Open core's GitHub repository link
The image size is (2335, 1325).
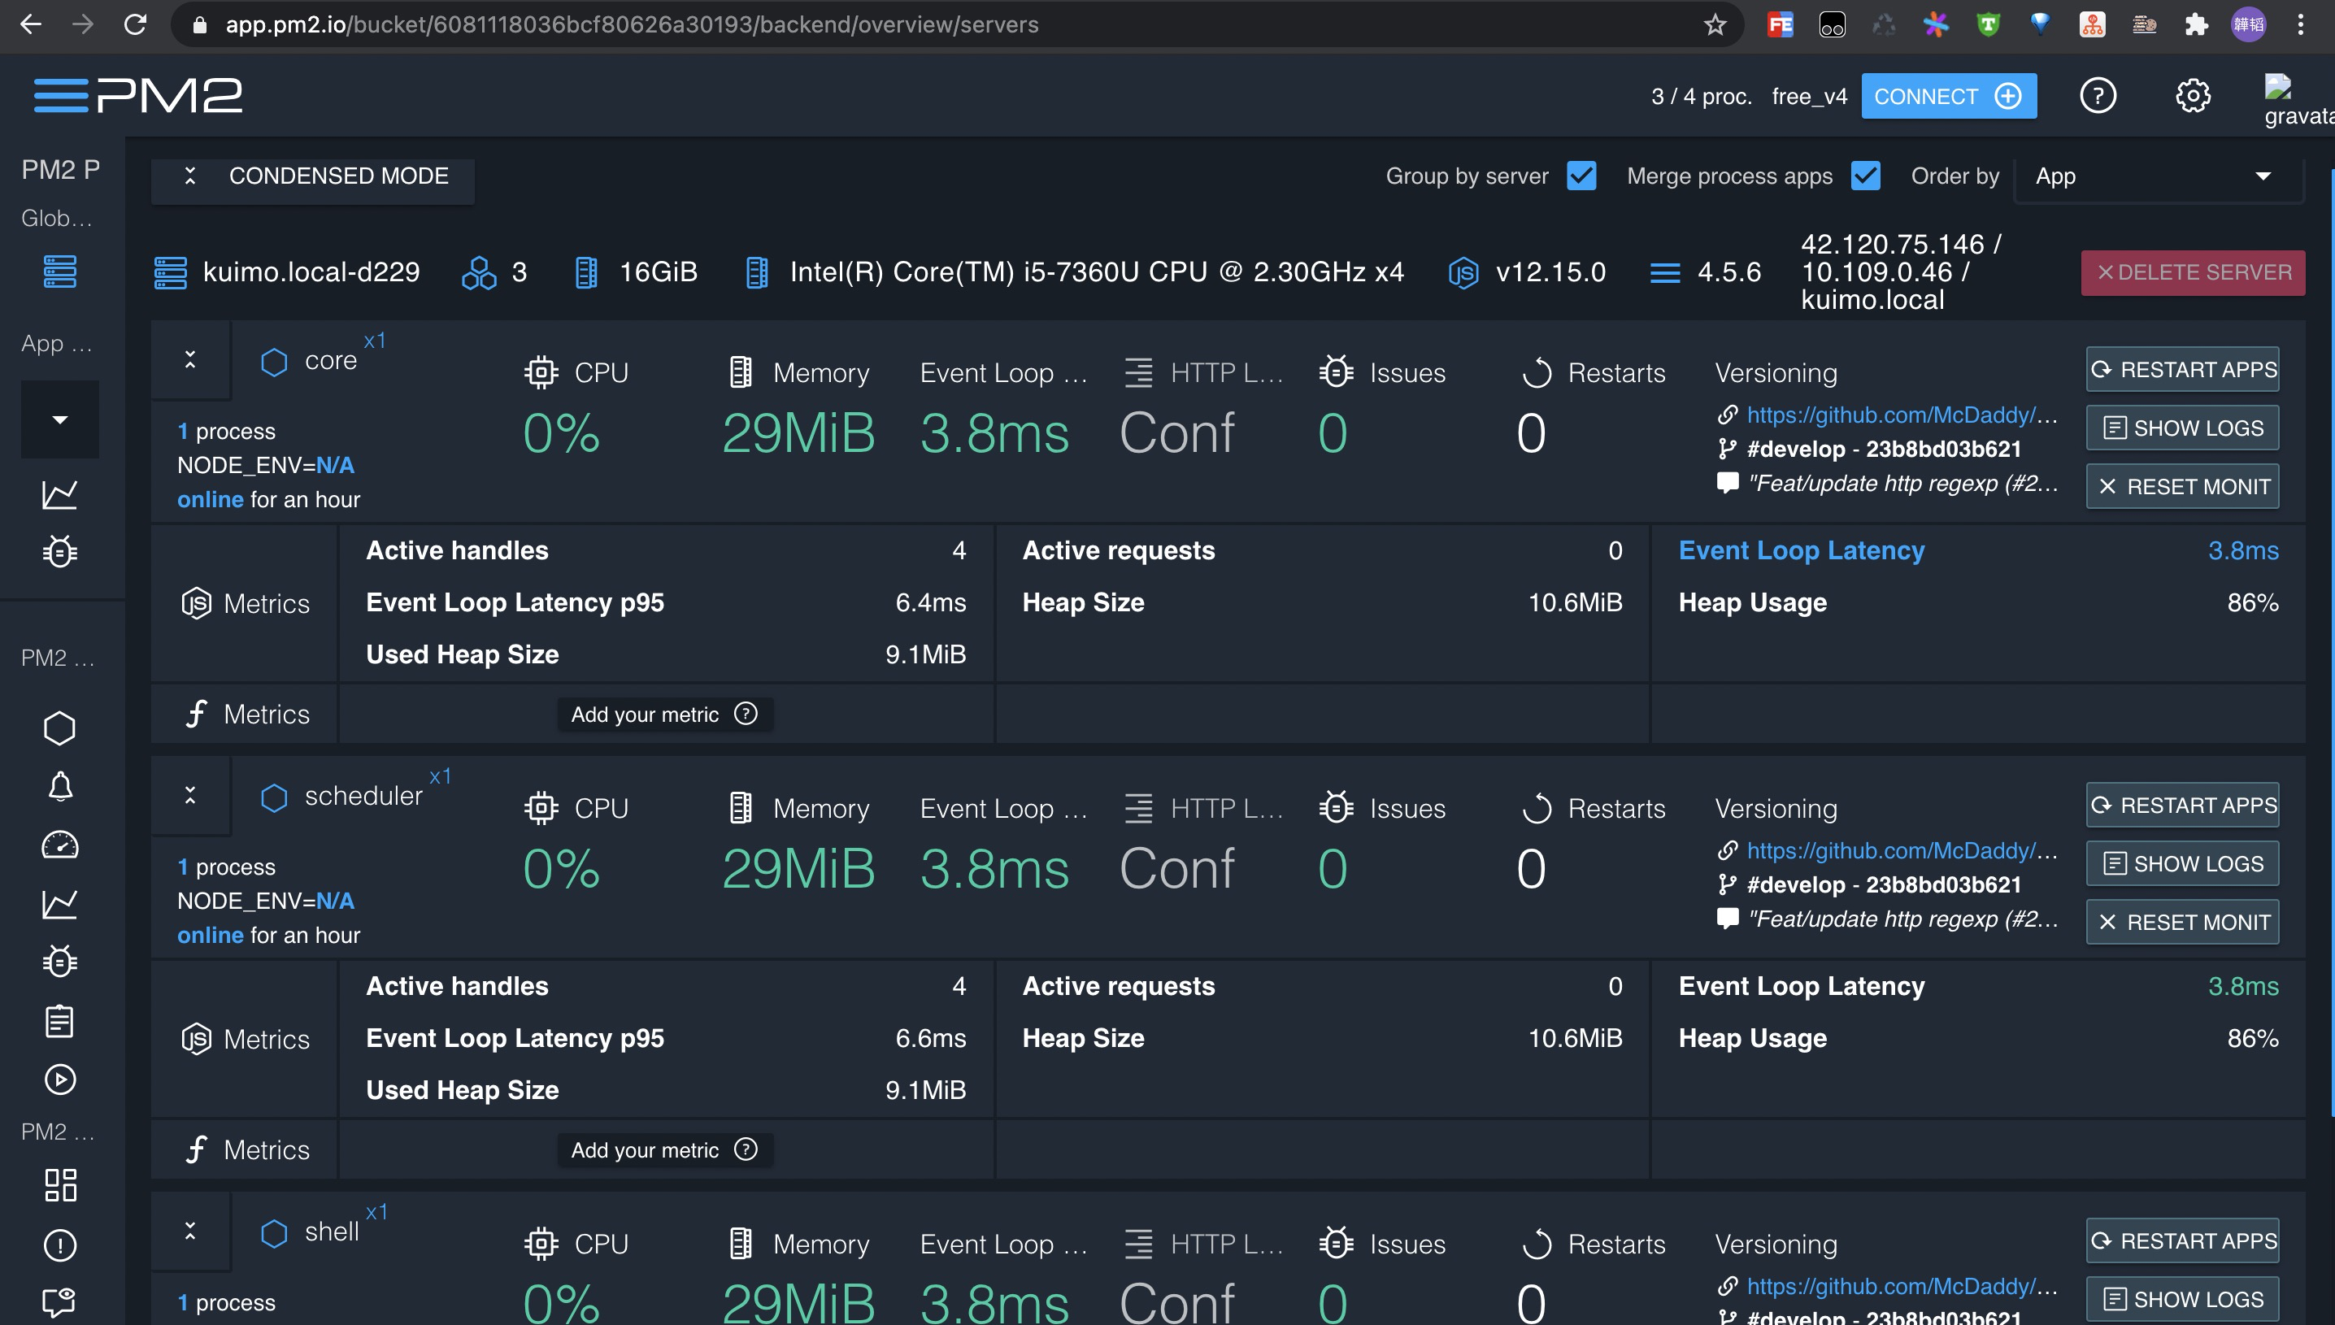pos(1901,415)
